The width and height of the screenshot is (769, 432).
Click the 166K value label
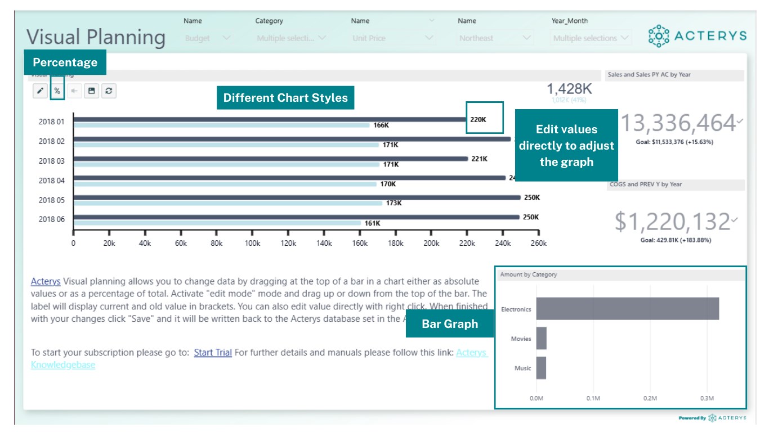381,125
